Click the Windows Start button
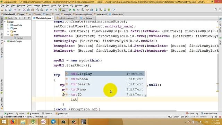Screen dimensions: 222x125 [3, 122]
